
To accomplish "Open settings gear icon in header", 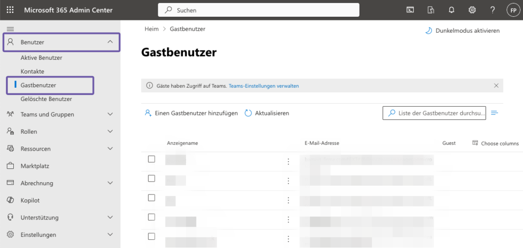I will click(472, 10).
